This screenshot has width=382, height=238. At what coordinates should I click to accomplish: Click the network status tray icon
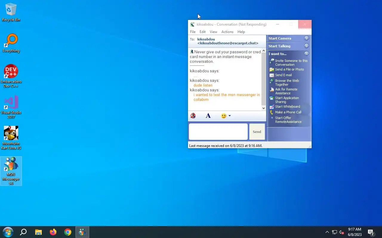tap(335, 232)
